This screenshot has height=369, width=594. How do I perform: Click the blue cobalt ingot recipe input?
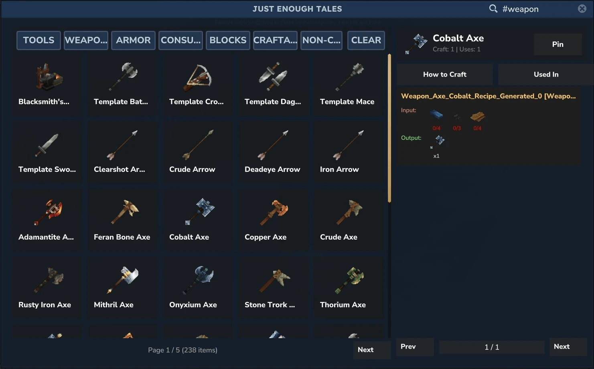tap(436, 115)
